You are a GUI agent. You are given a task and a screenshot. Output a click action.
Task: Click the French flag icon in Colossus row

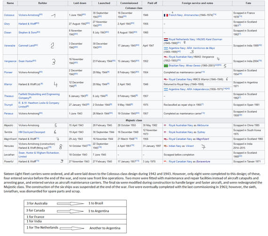[x=166, y=15]
